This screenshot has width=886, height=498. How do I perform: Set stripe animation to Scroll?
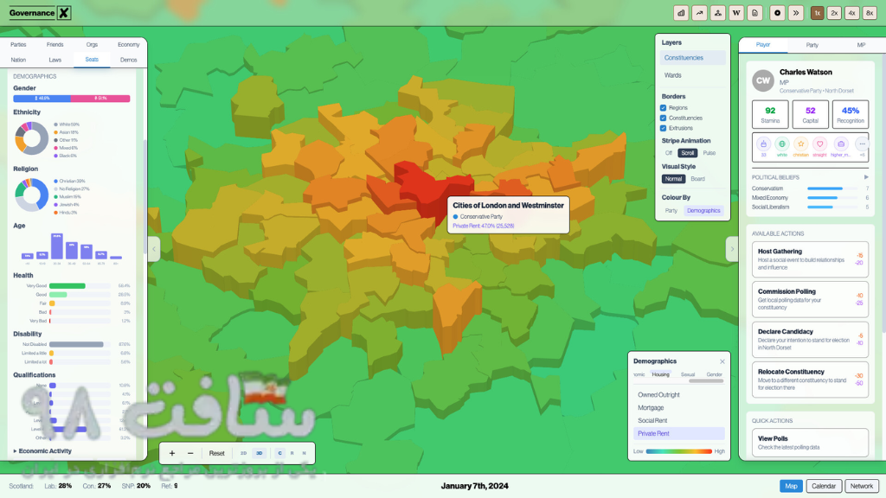pos(688,153)
